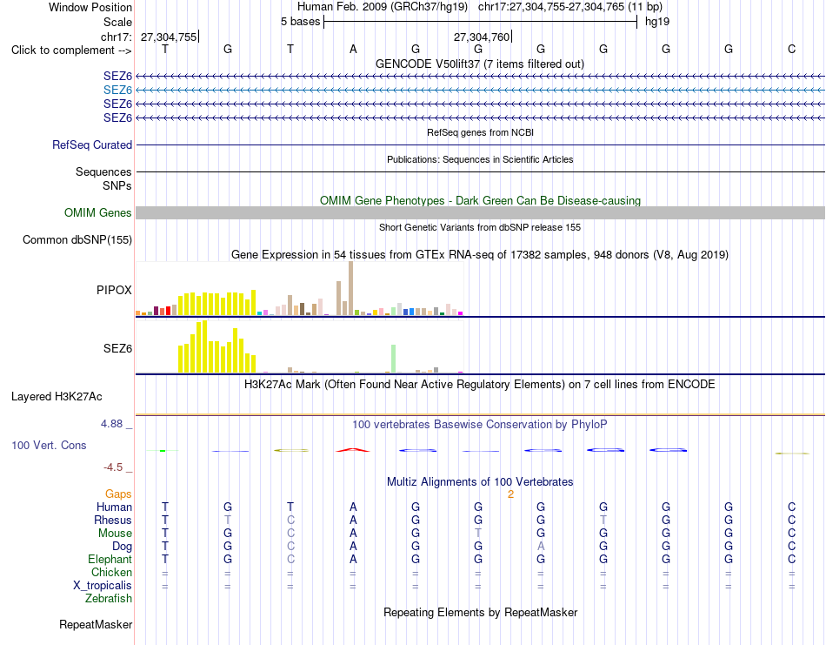Click the red PhyloP conservation peak
826x645 pixels.
(353, 450)
